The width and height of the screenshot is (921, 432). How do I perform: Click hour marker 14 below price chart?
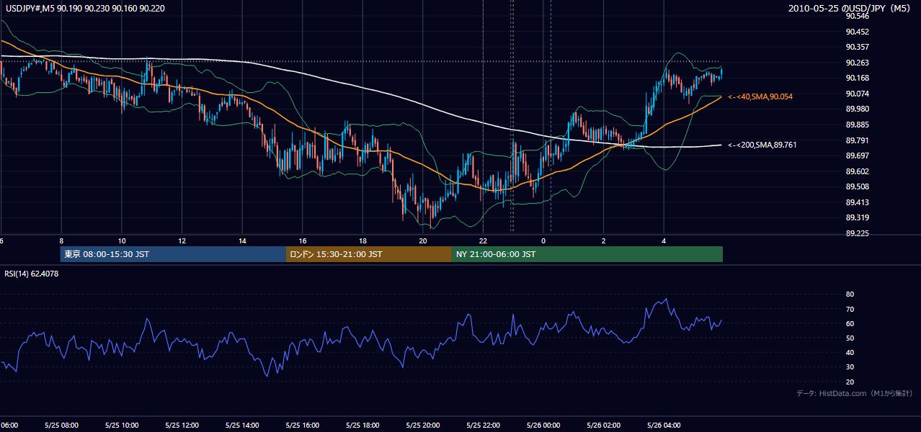242,241
